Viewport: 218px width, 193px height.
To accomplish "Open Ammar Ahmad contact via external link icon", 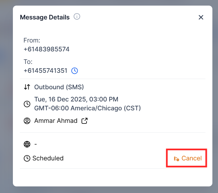I will point(85,121).
